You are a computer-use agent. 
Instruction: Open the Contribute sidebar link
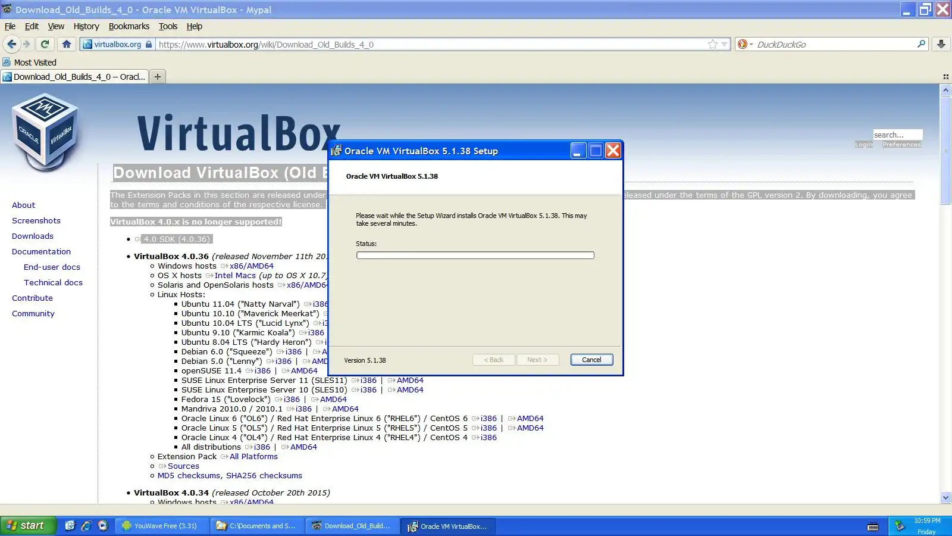(32, 298)
